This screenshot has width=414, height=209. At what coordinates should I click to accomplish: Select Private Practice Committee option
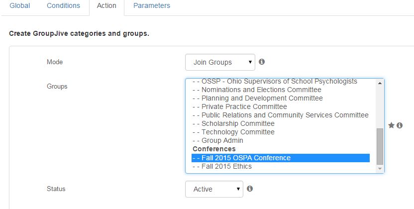click(281, 106)
